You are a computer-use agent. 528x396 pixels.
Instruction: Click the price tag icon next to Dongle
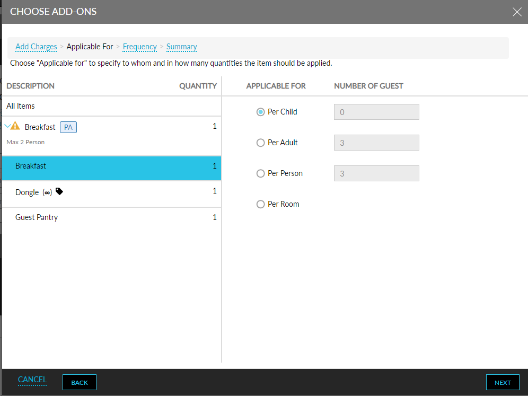pyautogui.click(x=59, y=191)
